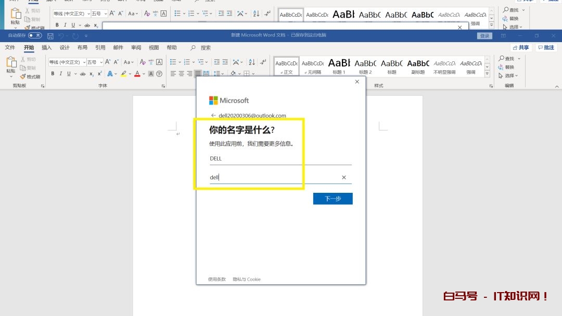Expand the Select (选择) dropdown in editing group
The height and width of the screenshot is (316, 562).
pyautogui.click(x=508, y=76)
